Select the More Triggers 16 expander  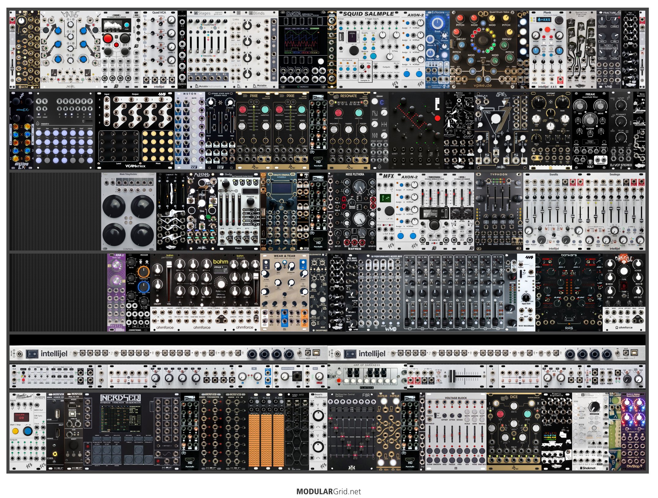coord(211,431)
